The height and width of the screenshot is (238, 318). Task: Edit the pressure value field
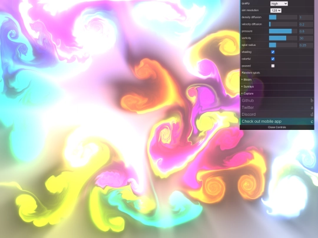pyautogui.click(x=306, y=31)
